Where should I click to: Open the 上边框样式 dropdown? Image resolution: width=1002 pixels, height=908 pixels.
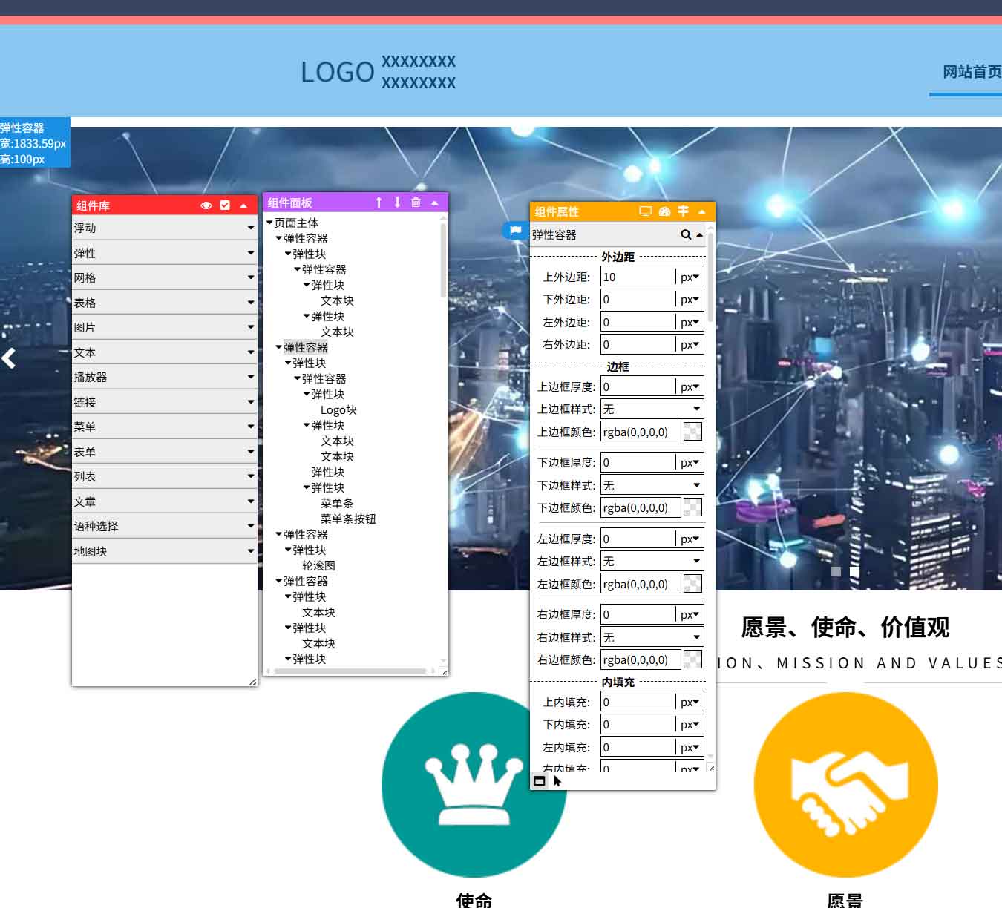pos(652,409)
